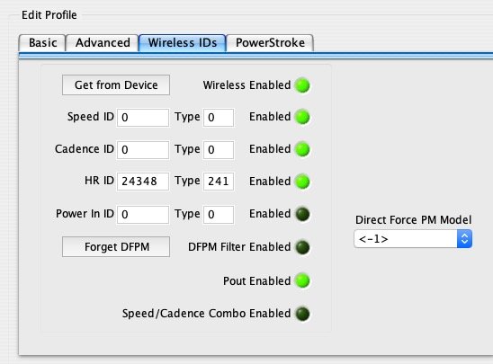493x364 pixels.
Task: Open the Direct Force PM Model dropdown
Action: coord(413,239)
